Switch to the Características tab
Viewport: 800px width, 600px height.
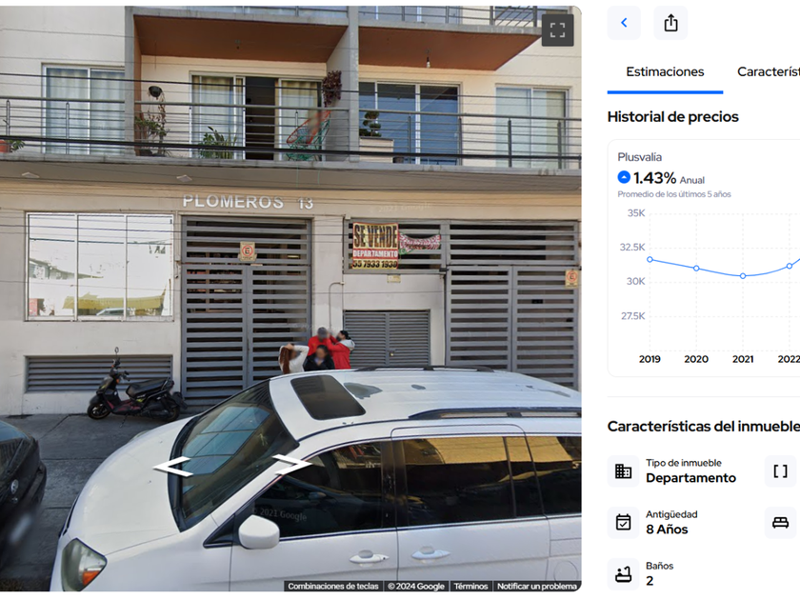[769, 72]
